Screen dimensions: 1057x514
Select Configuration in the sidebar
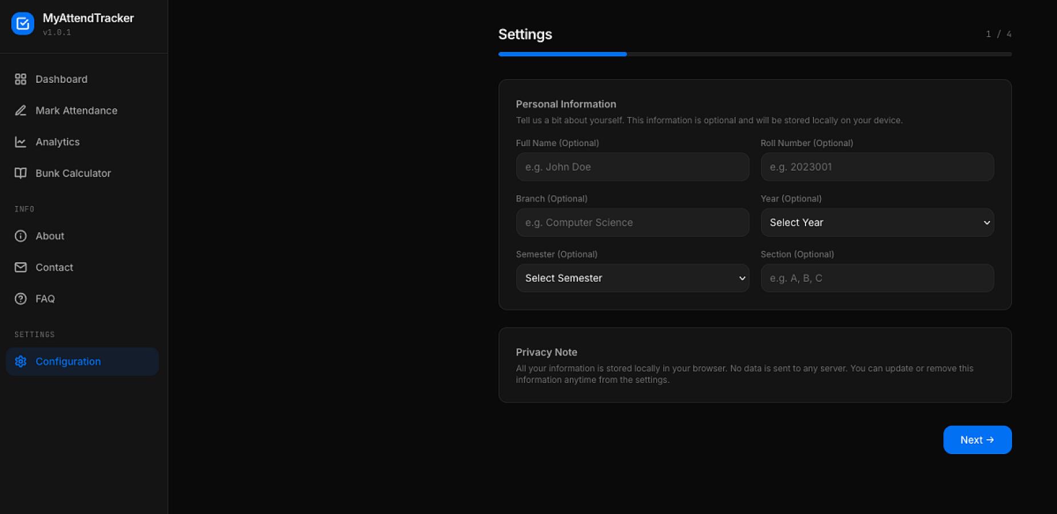click(82, 362)
